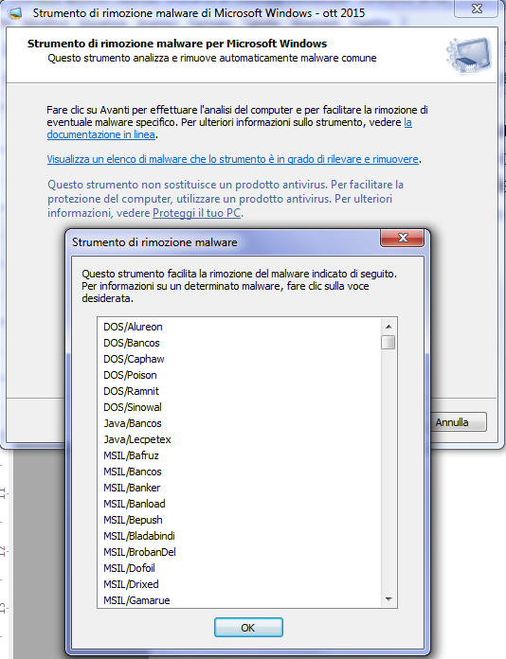Open link 'Visualizza un elenco di malware'
Screen dimensions: 506x659
(x=232, y=159)
